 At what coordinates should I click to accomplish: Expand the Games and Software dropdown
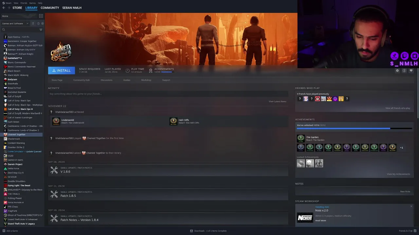coord(15,23)
